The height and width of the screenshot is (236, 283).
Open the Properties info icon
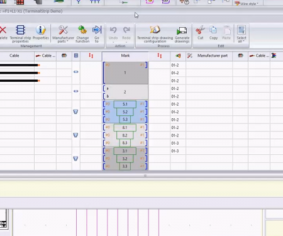coord(41,32)
